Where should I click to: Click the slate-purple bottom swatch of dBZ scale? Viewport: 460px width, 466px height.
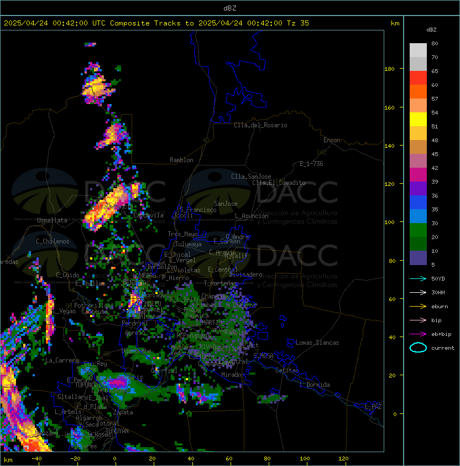tap(418, 258)
